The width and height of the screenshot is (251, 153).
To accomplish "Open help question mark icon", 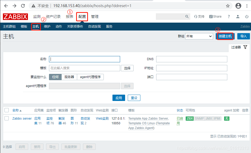I will pos(229,17).
